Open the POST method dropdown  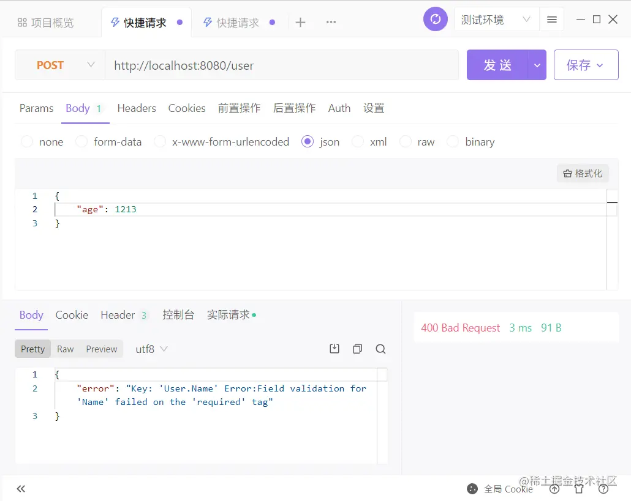point(60,65)
